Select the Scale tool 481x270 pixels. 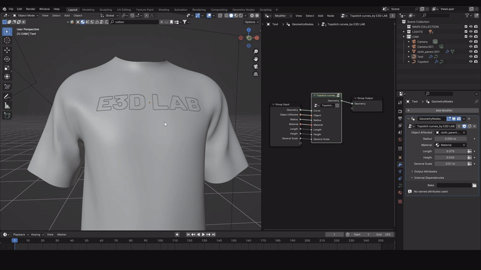(7, 68)
